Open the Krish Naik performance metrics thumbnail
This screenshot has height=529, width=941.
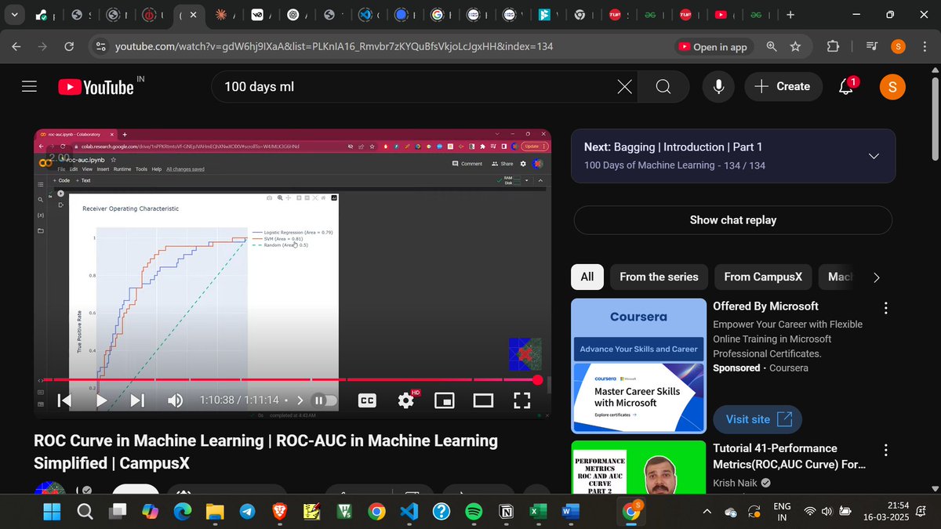[638, 467]
